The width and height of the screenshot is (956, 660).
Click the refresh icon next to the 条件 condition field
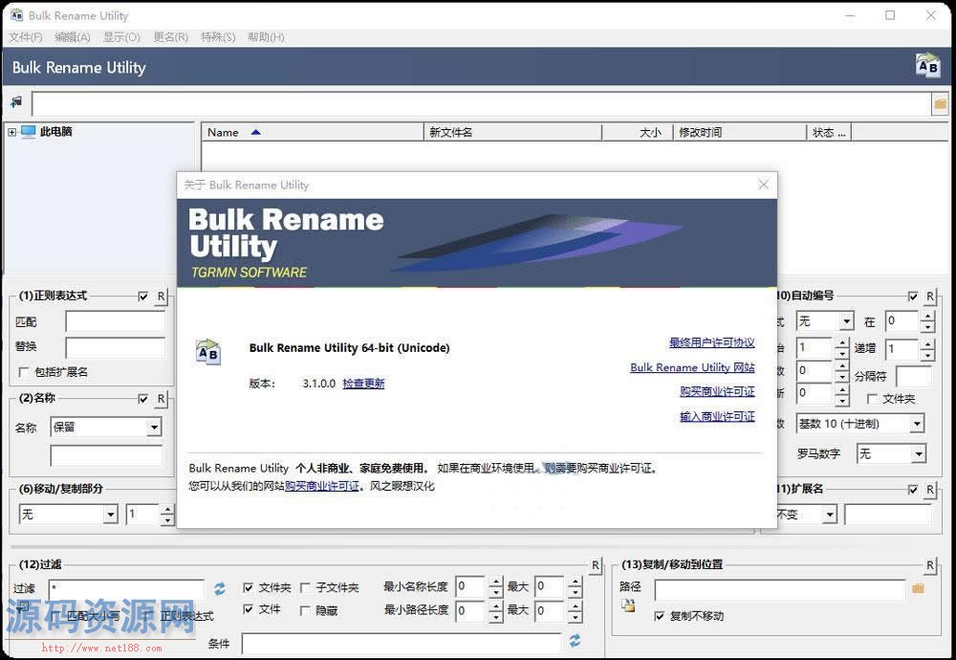point(575,641)
